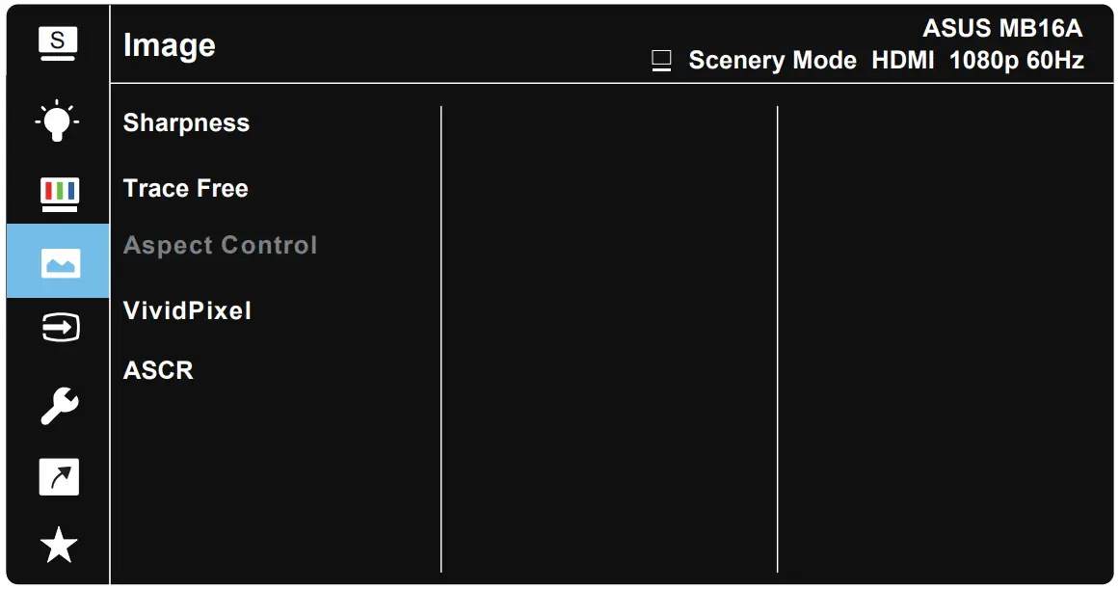Viewport: 1119px width, 590px height.
Task: Click the small monitor icon beside Scenery Mode
Action: click(x=661, y=61)
